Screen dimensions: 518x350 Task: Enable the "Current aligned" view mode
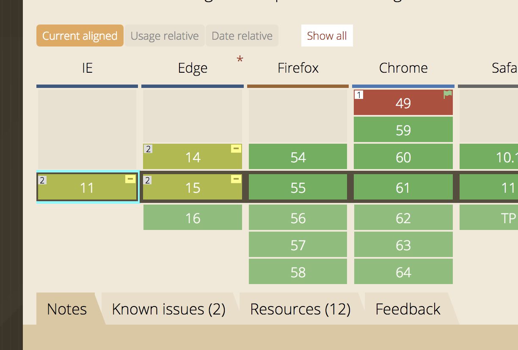pyautogui.click(x=80, y=36)
